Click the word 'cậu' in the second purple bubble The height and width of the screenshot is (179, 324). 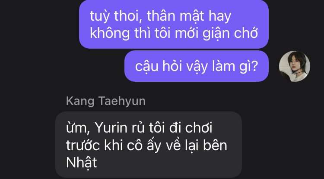click(x=147, y=67)
